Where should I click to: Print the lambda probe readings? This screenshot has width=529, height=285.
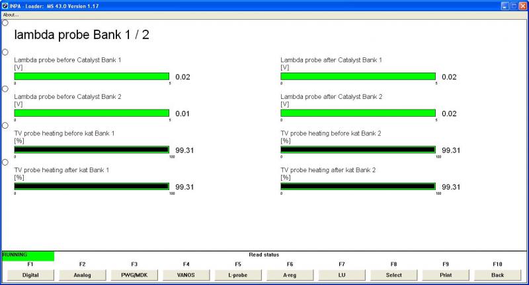[446, 274]
